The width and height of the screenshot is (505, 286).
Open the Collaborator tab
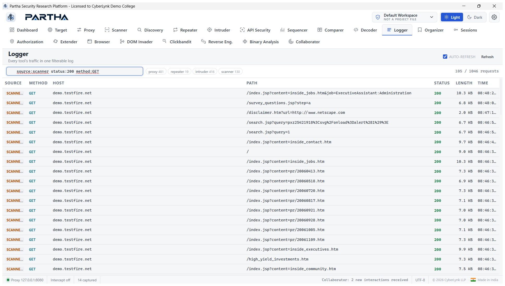pyautogui.click(x=304, y=42)
